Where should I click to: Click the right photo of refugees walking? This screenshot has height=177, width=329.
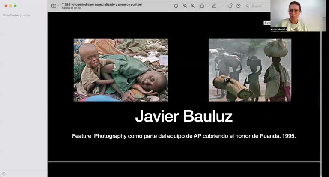[x=250, y=70]
